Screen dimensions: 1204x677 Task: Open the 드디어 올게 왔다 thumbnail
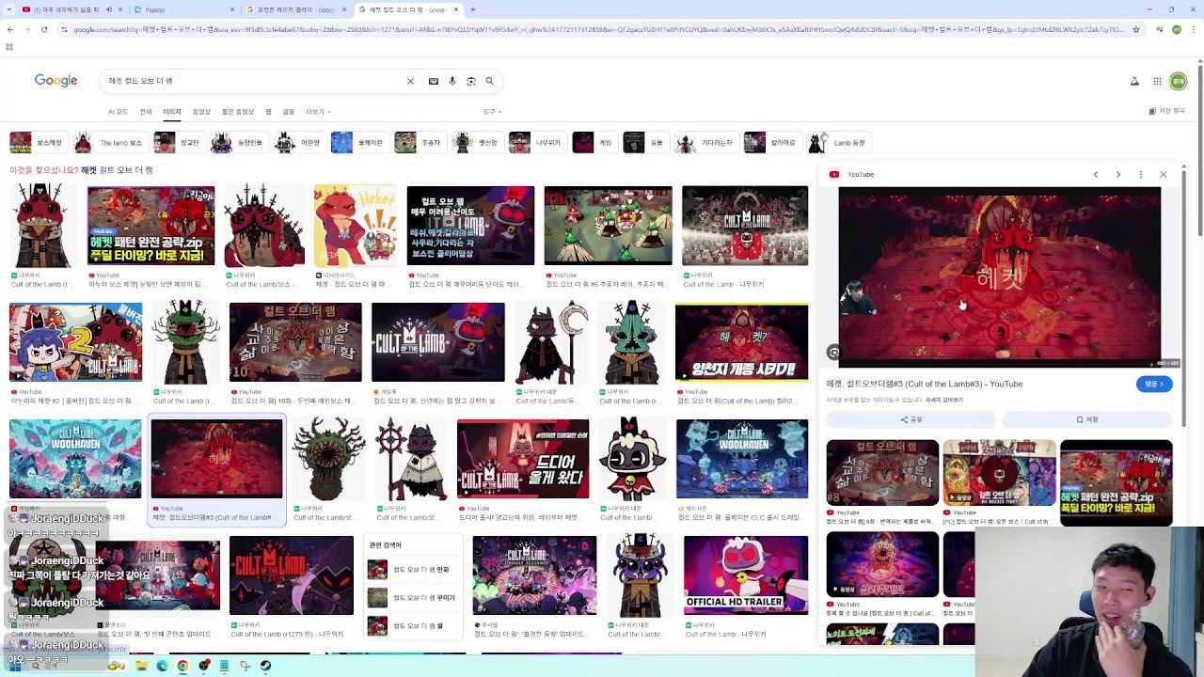[x=523, y=459]
